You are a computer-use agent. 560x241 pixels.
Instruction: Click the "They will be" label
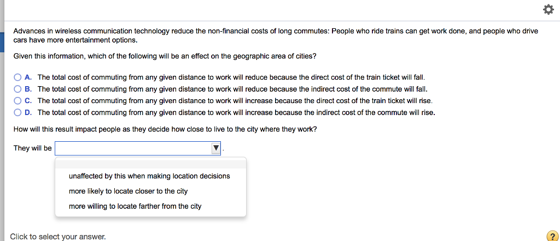click(32, 148)
